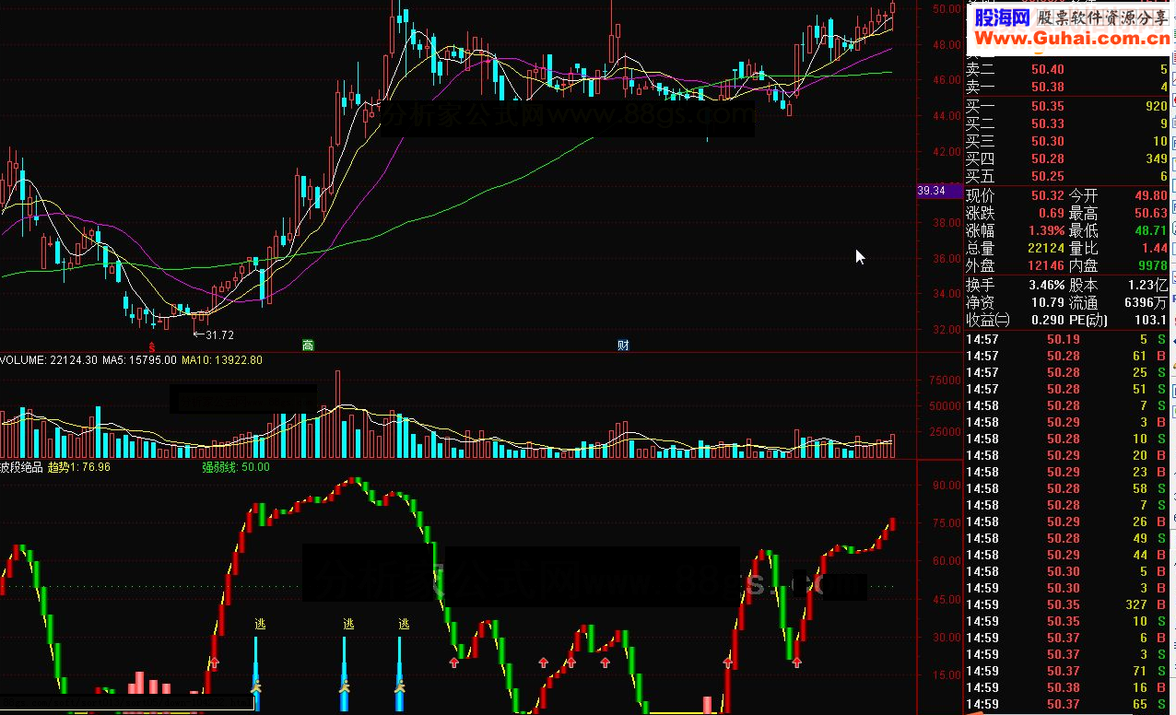Click the 股海网 logo
Screen dimensions: 1176x715
(x=1001, y=17)
